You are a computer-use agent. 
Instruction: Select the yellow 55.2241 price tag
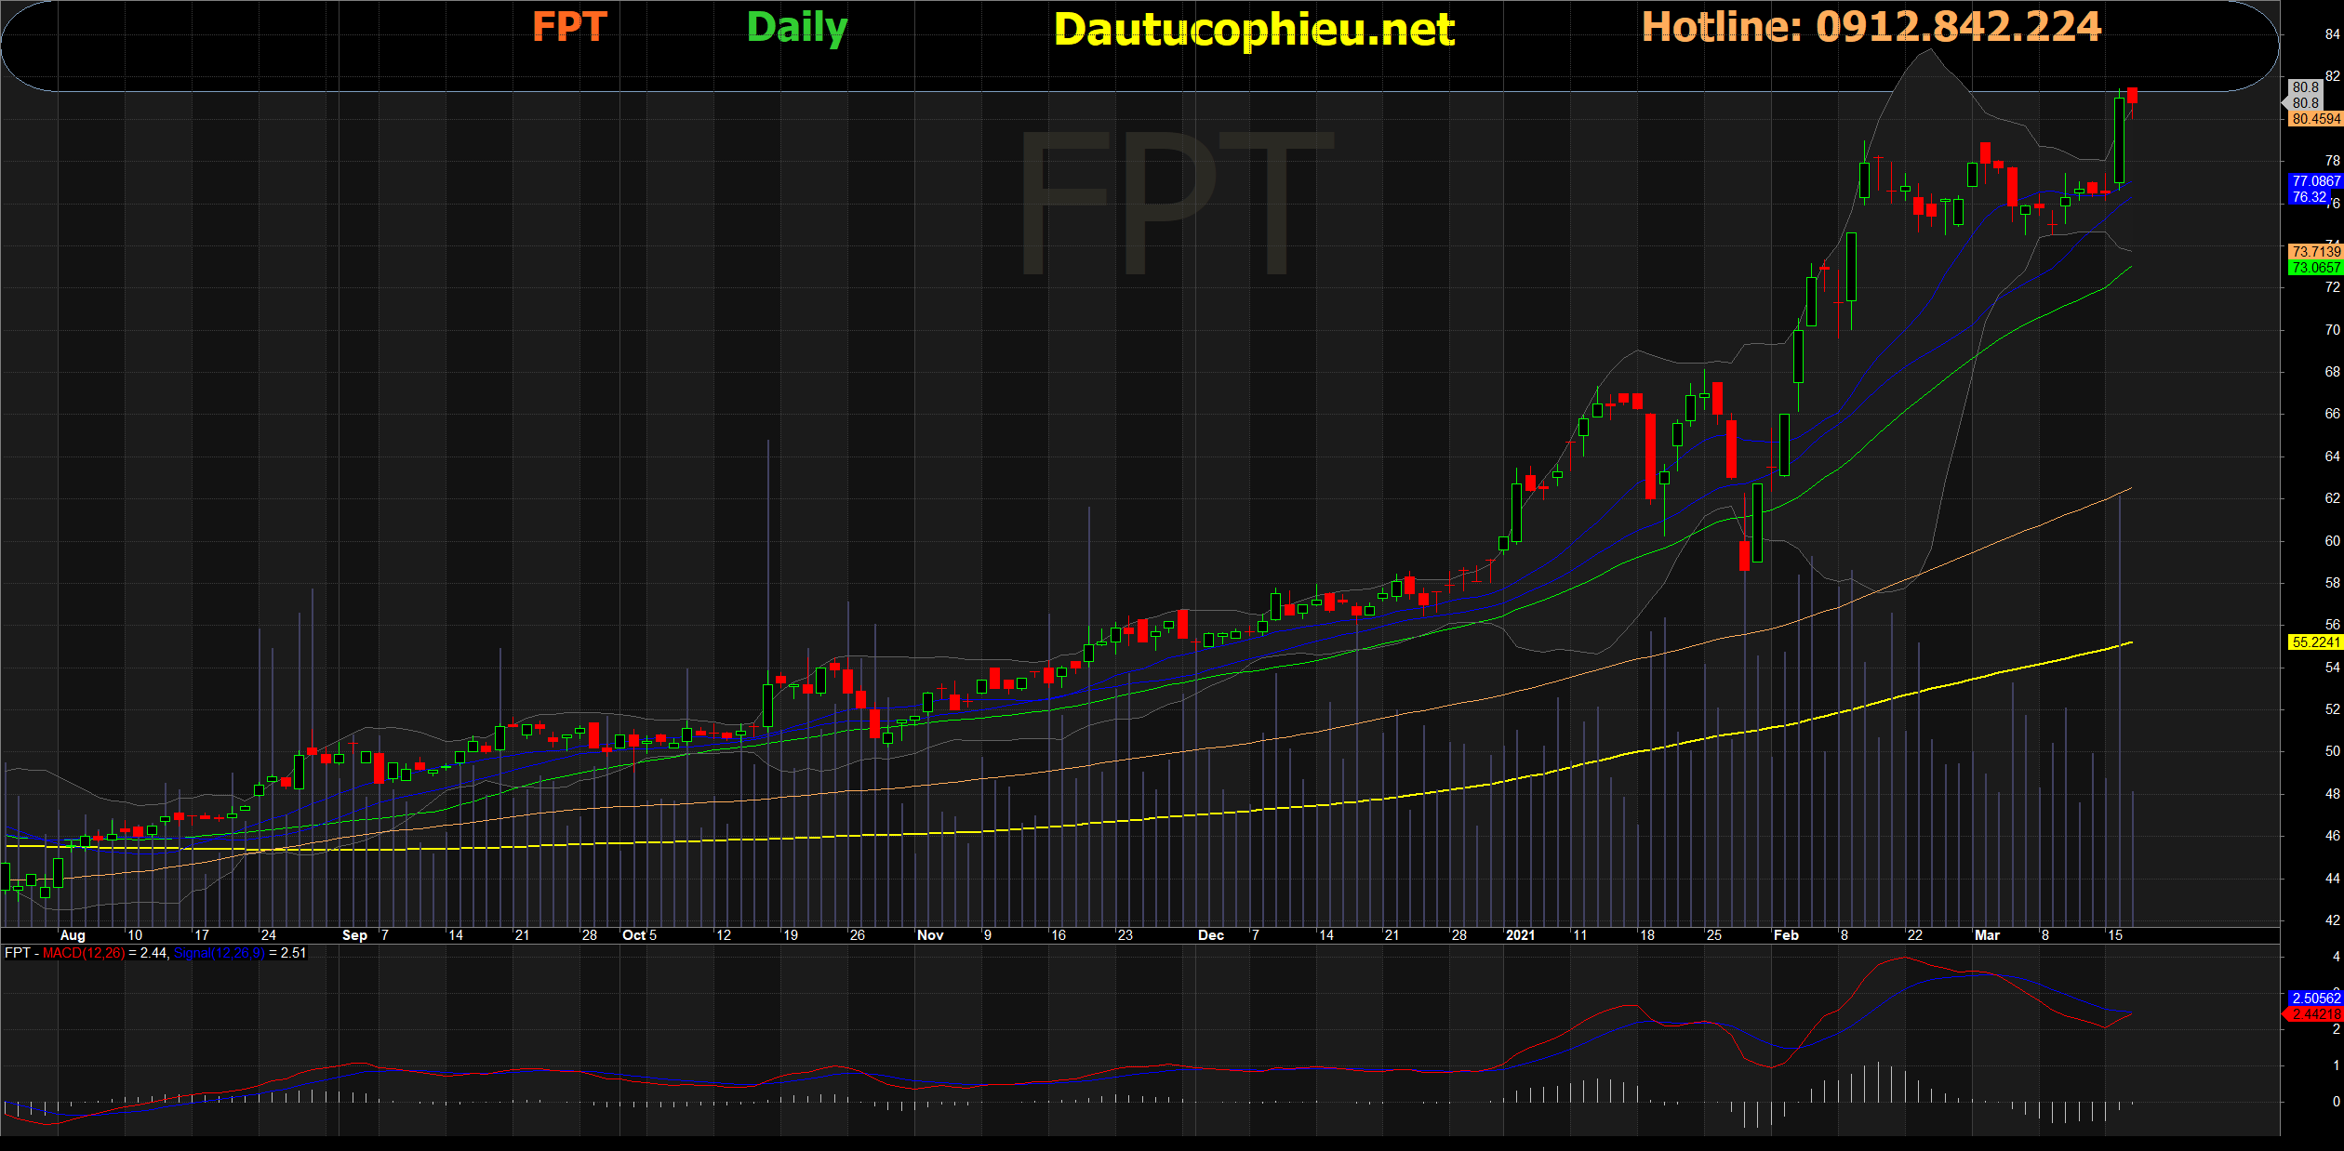[2315, 642]
